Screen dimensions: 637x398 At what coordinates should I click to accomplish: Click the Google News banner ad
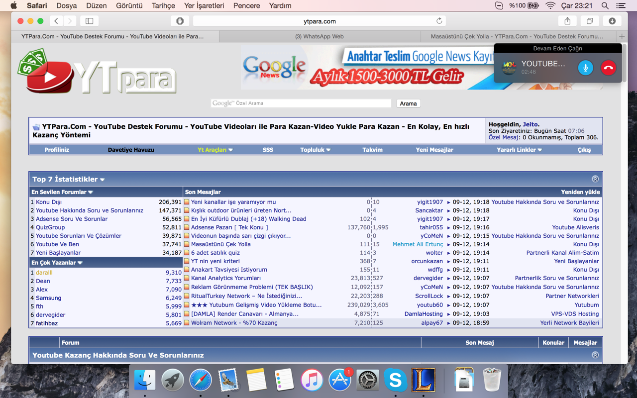pos(367,68)
